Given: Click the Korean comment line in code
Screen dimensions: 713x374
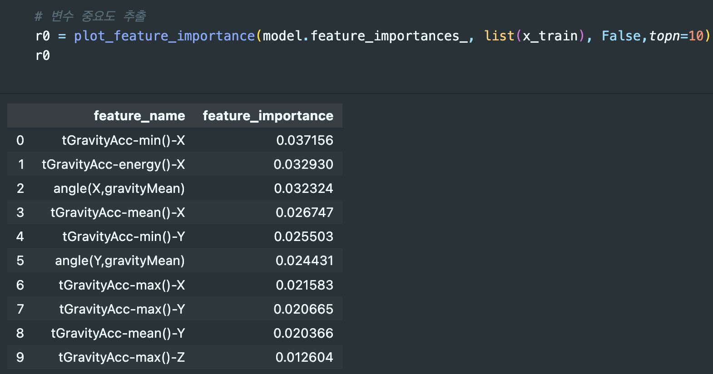Looking at the screenshot, I should pyautogui.click(x=90, y=16).
